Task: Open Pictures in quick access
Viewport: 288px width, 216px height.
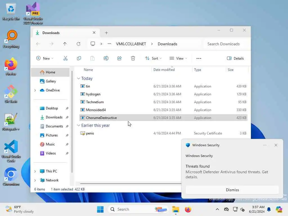Action: pos(50,135)
